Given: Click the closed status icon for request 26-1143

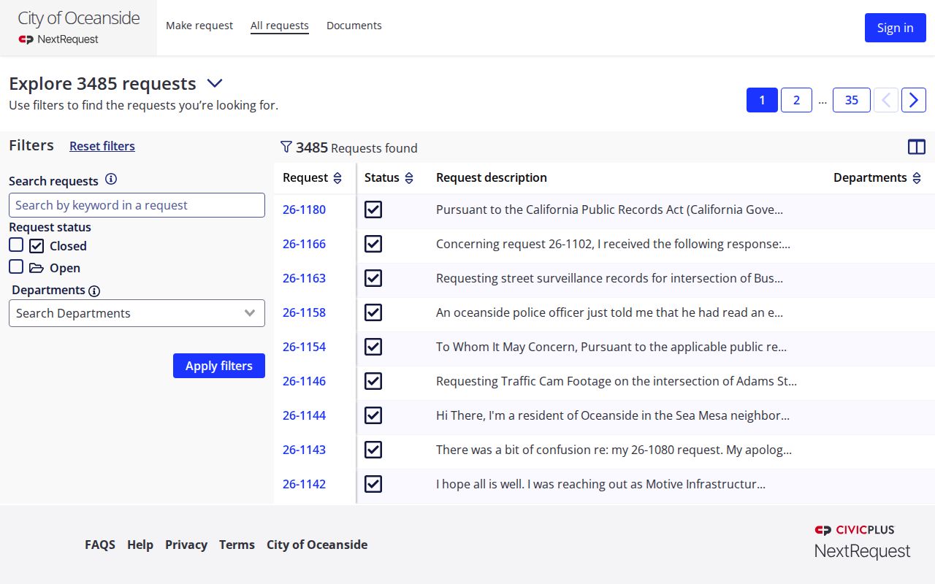Looking at the screenshot, I should point(373,450).
